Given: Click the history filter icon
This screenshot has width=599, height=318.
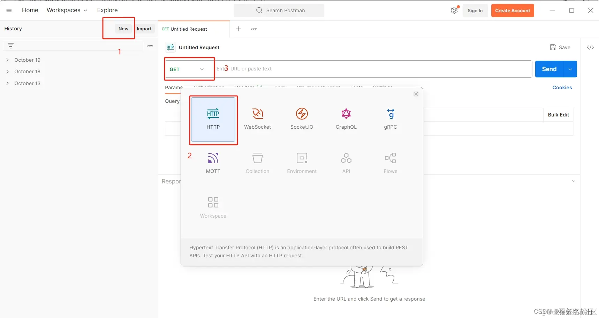Looking at the screenshot, I should (11, 46).
